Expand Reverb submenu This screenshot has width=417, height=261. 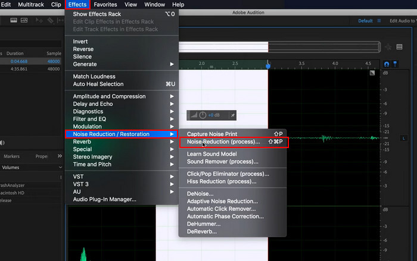[x=122, y=141]
